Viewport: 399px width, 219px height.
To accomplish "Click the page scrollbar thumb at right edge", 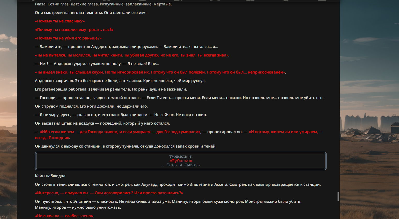I will click(338, 197).
